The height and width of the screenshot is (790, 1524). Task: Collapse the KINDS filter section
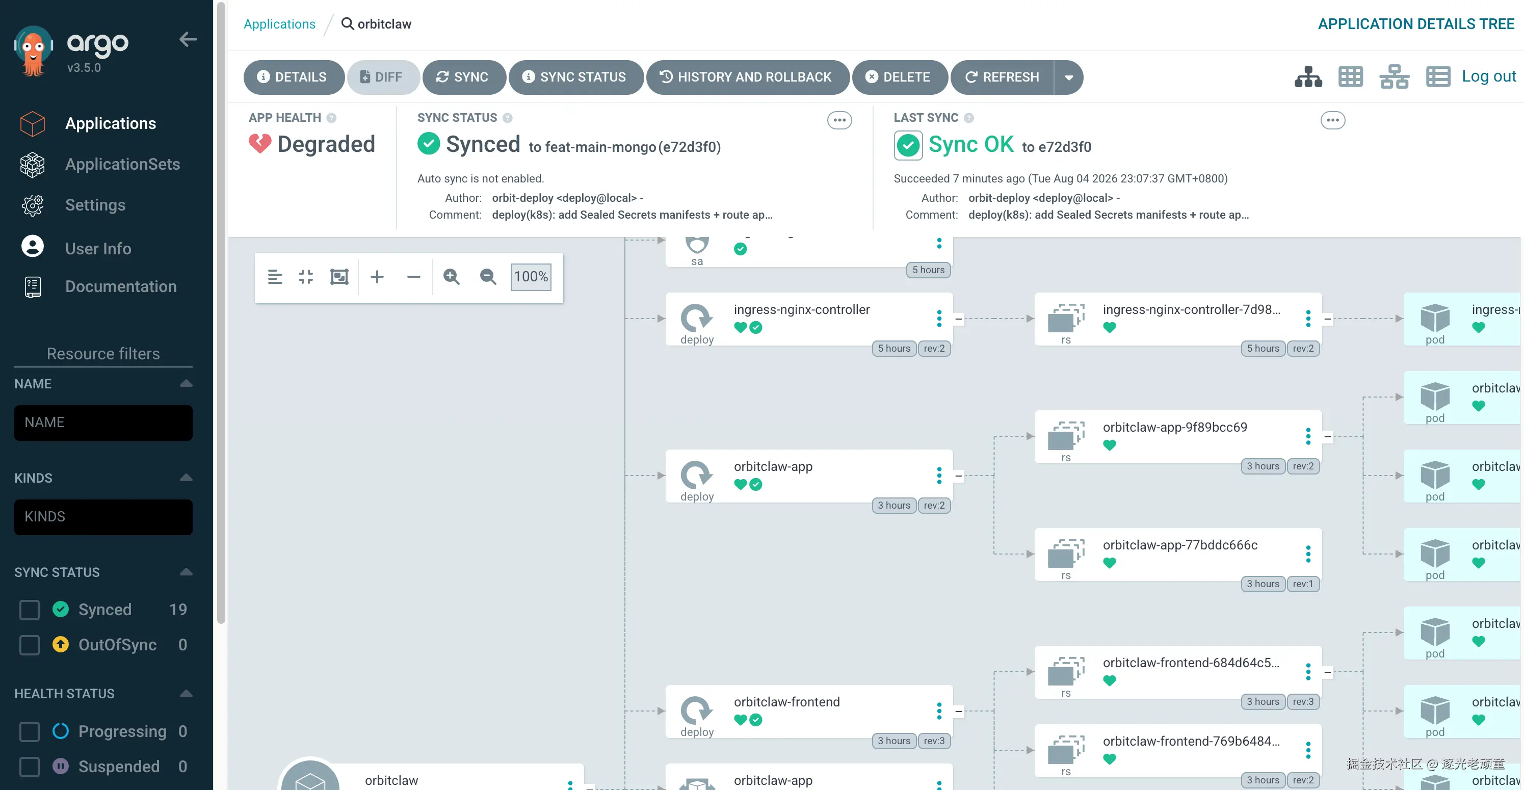click(x=186, y=478)
